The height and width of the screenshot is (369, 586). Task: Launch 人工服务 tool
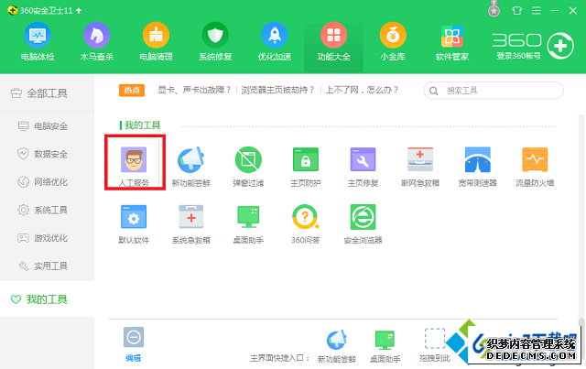(134, 167)
